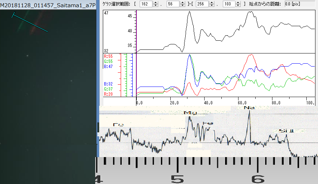Image resolution: width=318 pixels, height=184 pixels.
Task: Increase the start X value 162
Action: [156, 3]
